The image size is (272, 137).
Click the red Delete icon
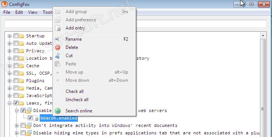coord(58,47)
